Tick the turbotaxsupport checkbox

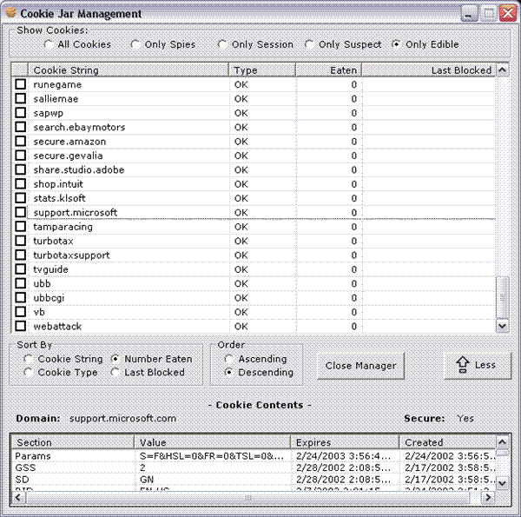click(x=21, y=255)
